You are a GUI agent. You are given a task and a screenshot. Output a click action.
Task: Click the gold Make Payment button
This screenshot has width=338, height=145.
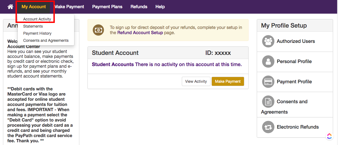[x=228, y=81]
